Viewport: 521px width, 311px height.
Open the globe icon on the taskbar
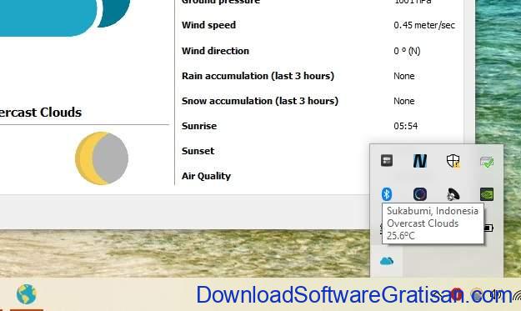pos(27,294)
